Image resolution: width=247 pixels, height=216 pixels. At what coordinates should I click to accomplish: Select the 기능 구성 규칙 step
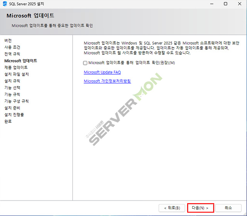click(17, 101)
